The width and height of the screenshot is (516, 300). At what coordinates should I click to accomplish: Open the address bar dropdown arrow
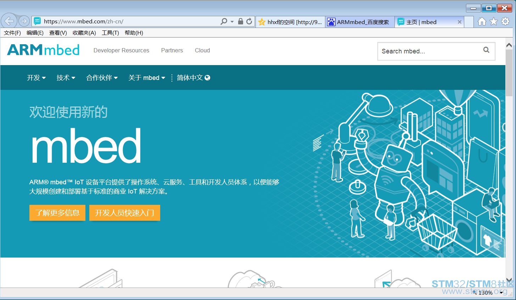[x=232, y=22]
